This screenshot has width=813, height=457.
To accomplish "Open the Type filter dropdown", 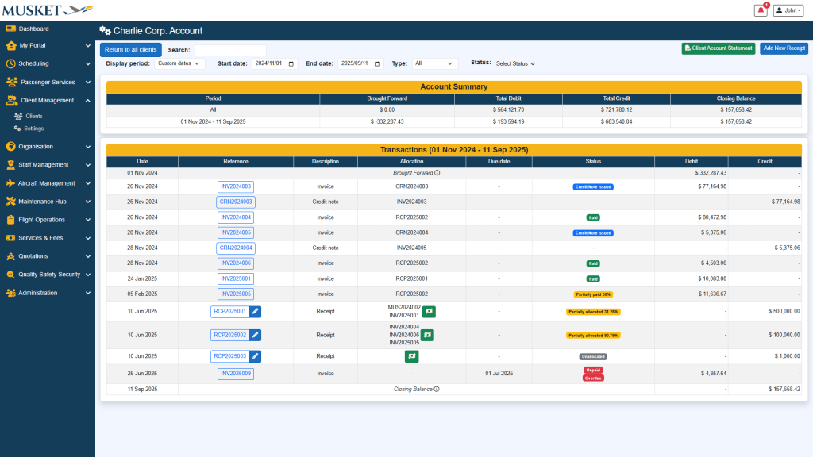I will click(434, 63).
